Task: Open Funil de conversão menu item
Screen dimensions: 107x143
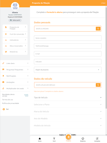Action: (x=15, y=34)
